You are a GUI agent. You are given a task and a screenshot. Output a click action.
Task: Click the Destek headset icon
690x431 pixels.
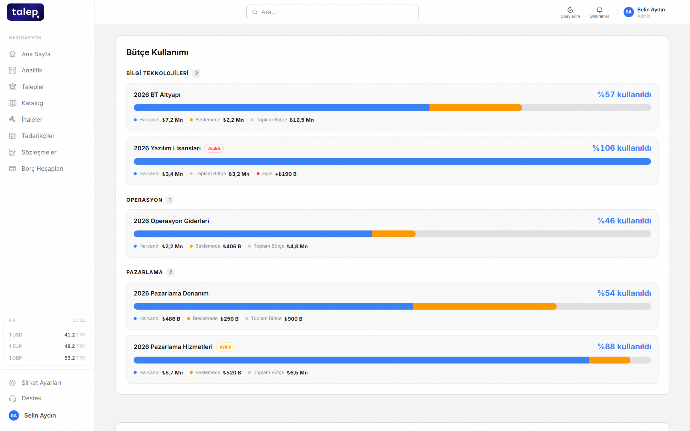(12, 398)
